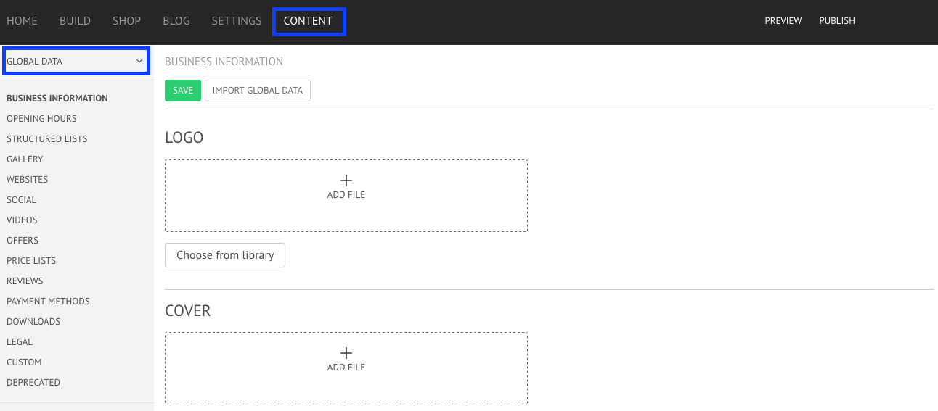938x411 pixels.
Task: Navigate to Gallery in sidebar
Action: pyautogui.click(x=25, y=159)
